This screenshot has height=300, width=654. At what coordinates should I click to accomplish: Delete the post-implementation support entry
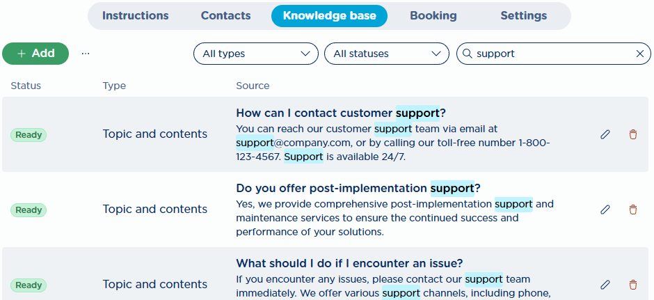[633, 210]
